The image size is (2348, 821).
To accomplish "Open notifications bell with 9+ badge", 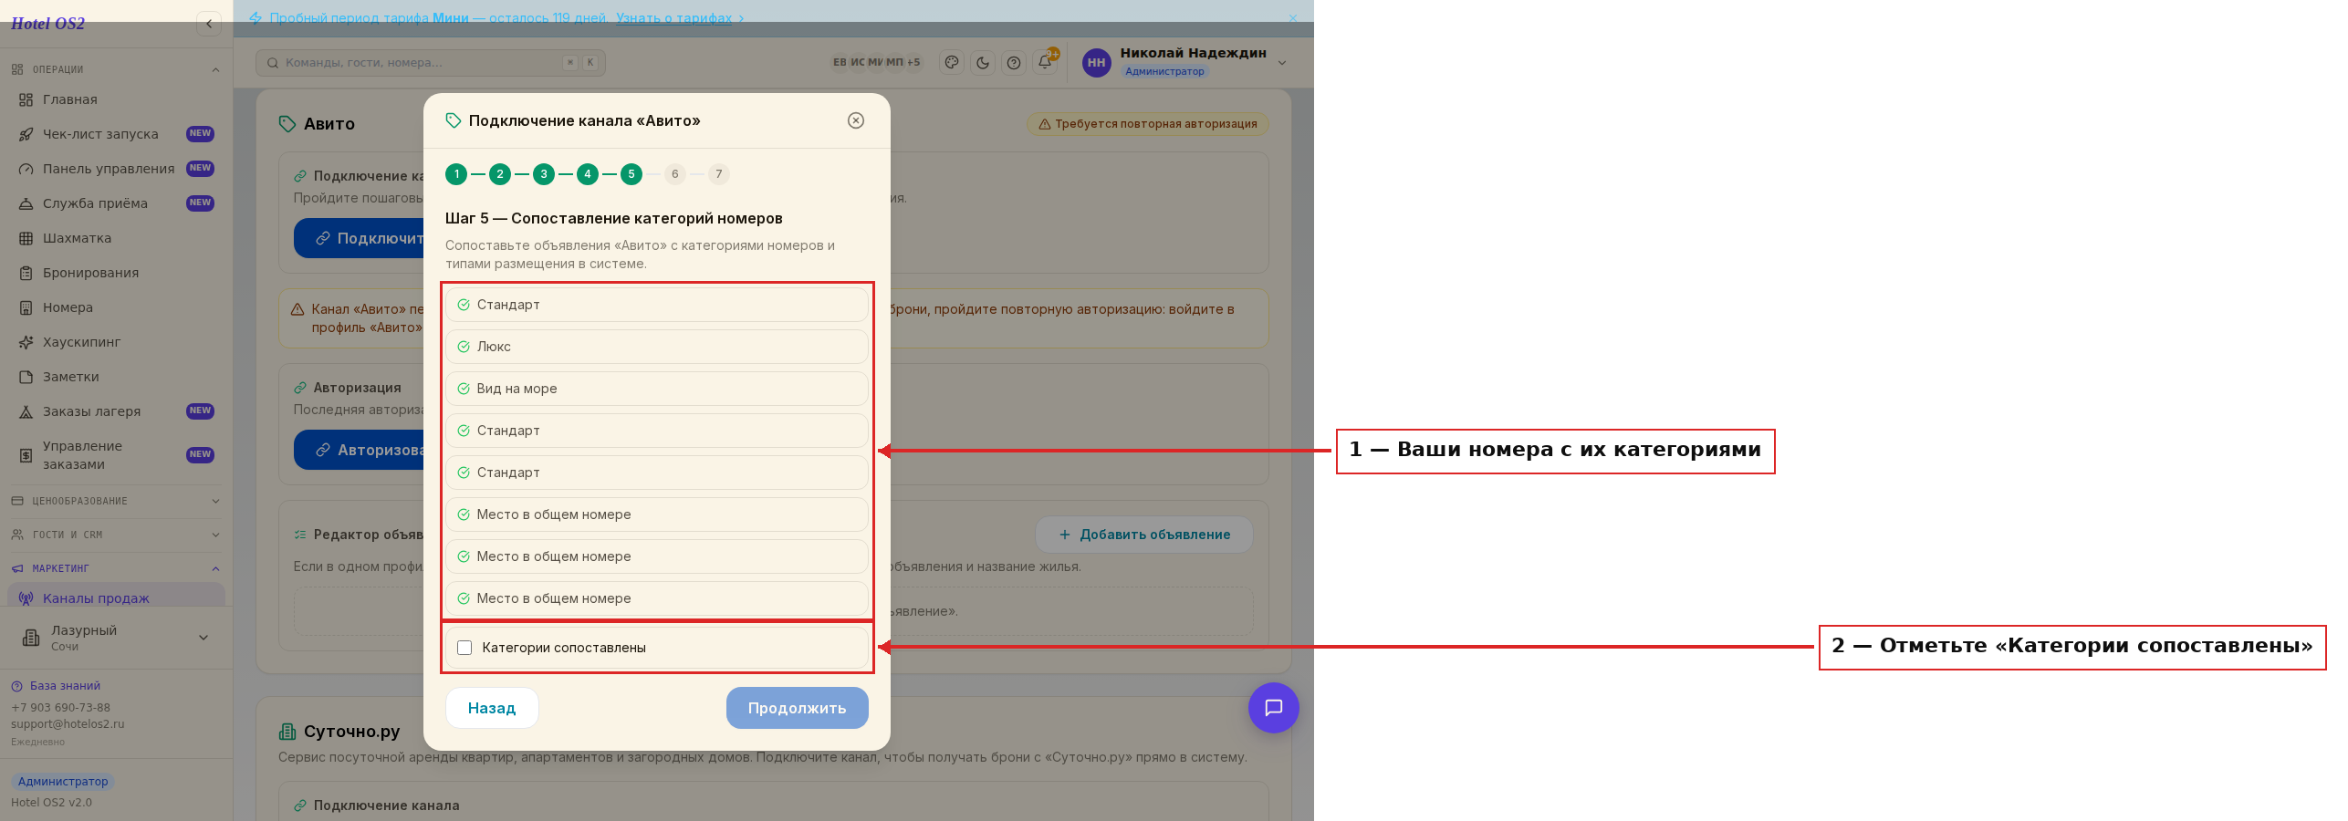I will 1045,62.
